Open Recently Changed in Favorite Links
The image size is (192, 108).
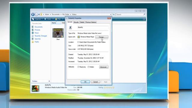tap(41, 36)
